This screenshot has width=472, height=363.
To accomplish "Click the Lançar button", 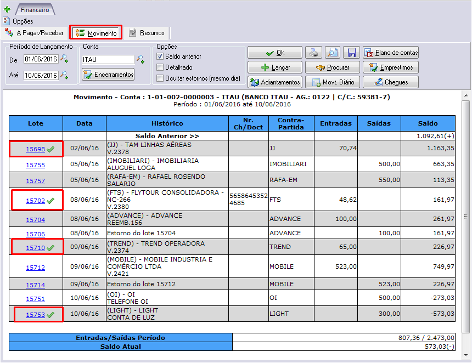I will (x=275, y=67).
